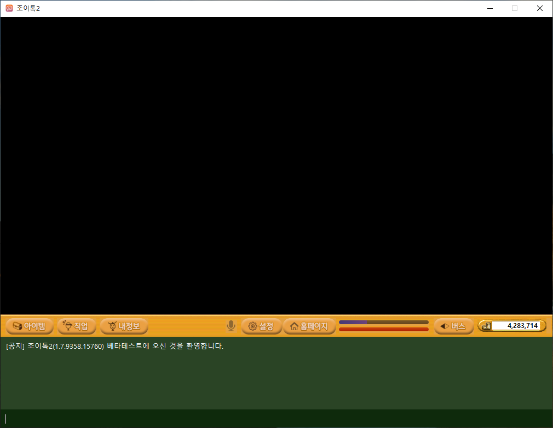The height and width of the screenshot is (428, 553).
Task: Click the purple status gauge bar
Action: (383, 323)
